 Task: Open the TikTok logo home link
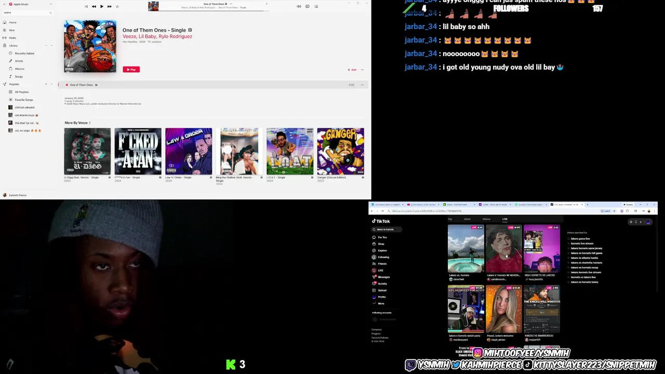tap(381, 221)
